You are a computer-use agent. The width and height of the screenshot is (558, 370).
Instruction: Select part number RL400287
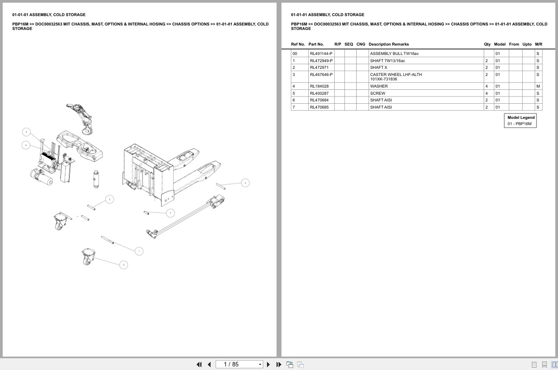click(x=319, y=93)
